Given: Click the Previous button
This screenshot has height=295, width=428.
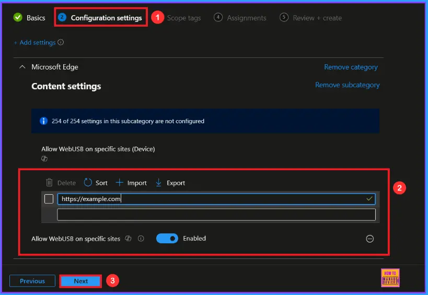Looking at the screenshot, I should (32, 281).
